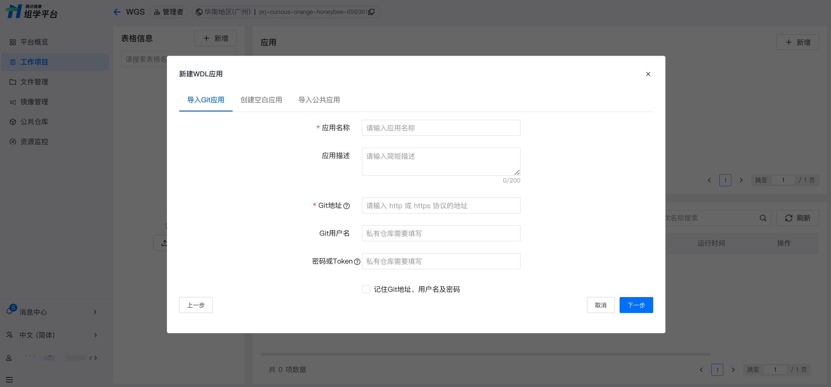Viewport: 831px width, 387px height.
Task: Switch to the 导入公共应用 tab
Action: 319,100
